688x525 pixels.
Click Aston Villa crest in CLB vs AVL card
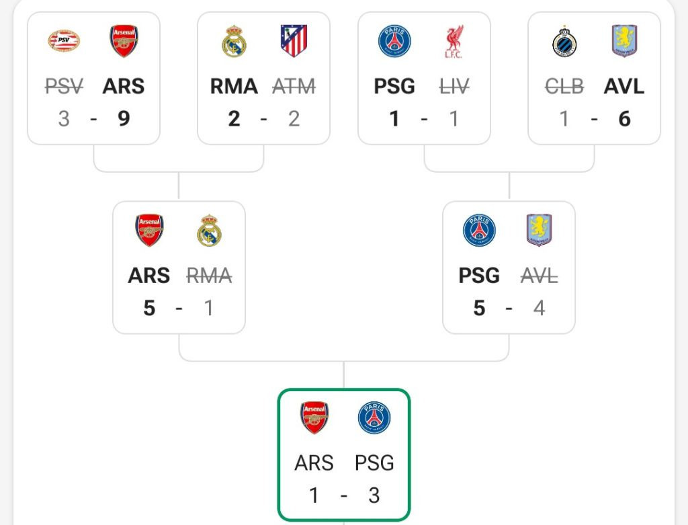pos(624,41)
